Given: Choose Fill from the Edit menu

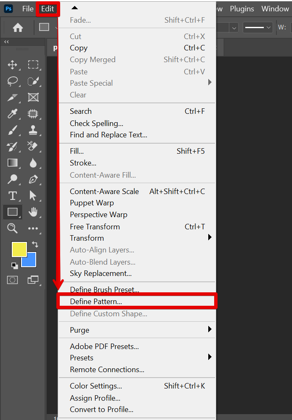Looking at the screenshot, I should [137, 151].
